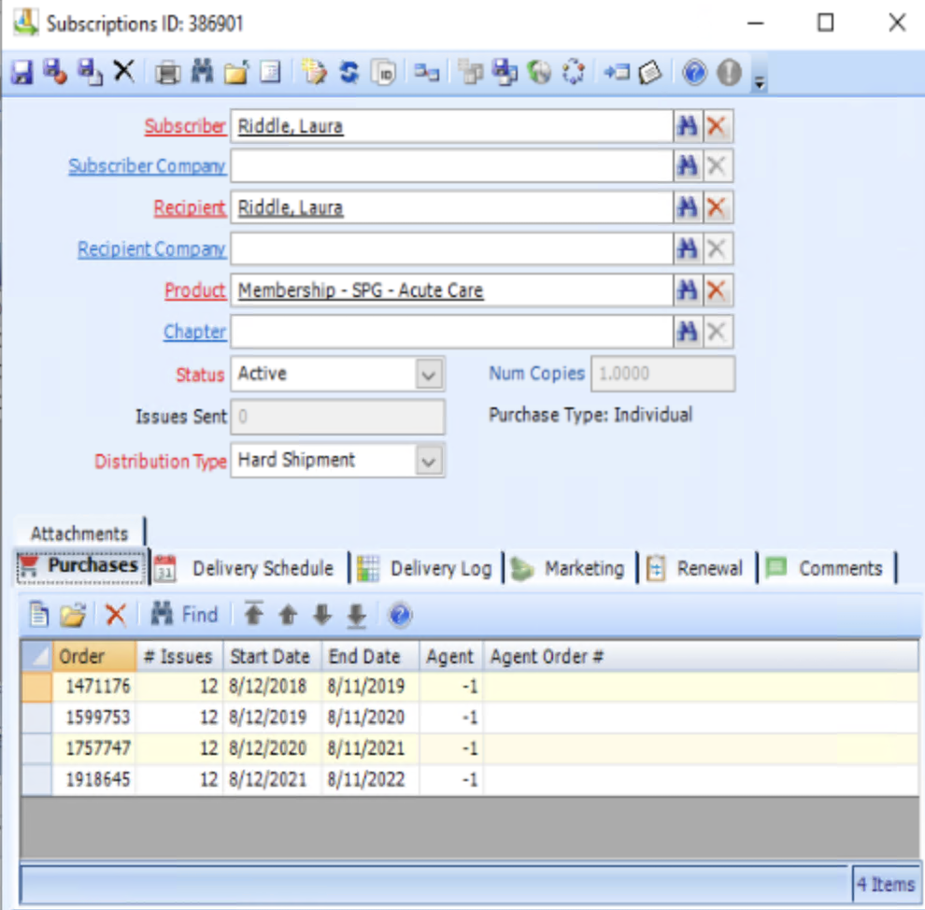The height and width of the screenshot is (910, 925).
Task: Follow the Subscriber Company link label
Action: pos(147,166)
